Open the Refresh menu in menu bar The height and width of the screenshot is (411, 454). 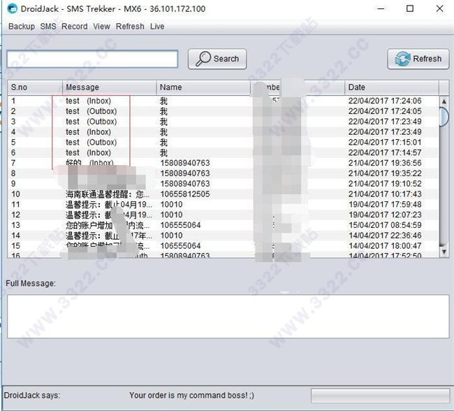pyautogui.click(x=130, y=27)
